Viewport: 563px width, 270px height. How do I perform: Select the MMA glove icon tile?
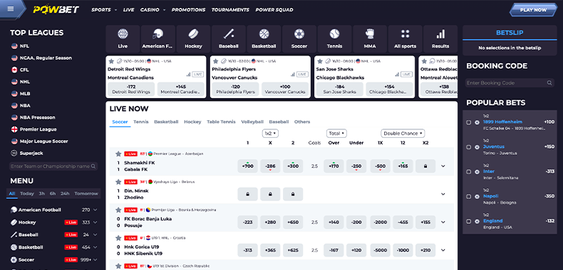tap(370, 39)
